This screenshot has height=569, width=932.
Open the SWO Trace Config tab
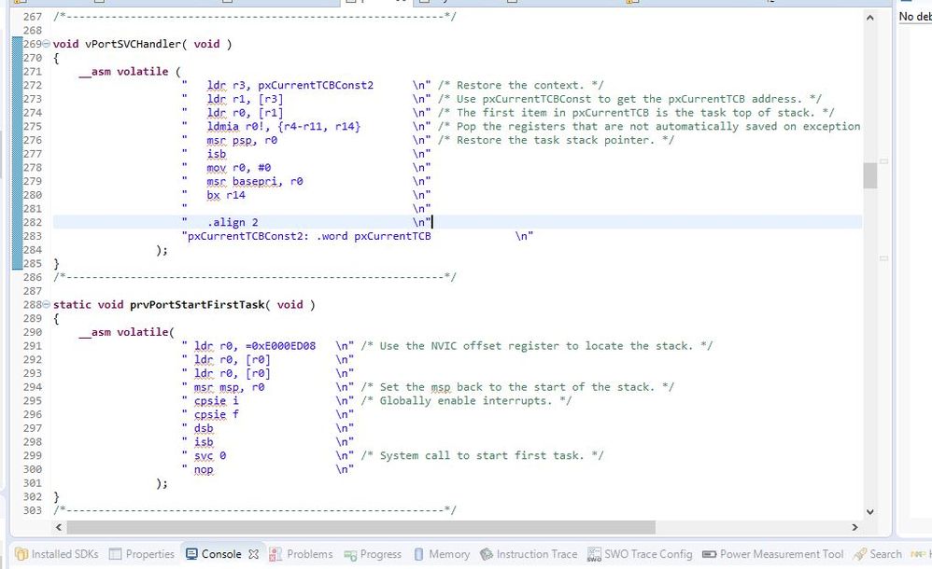(x=640, y=554)
